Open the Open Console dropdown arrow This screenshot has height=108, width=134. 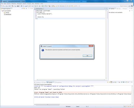pos(128,82)
